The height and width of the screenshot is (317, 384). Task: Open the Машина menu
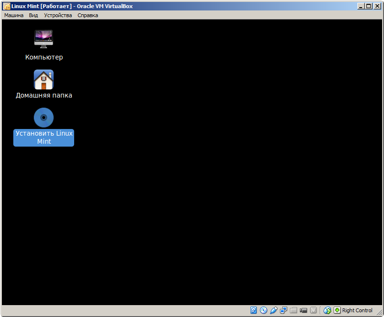[x=14, y=15]
